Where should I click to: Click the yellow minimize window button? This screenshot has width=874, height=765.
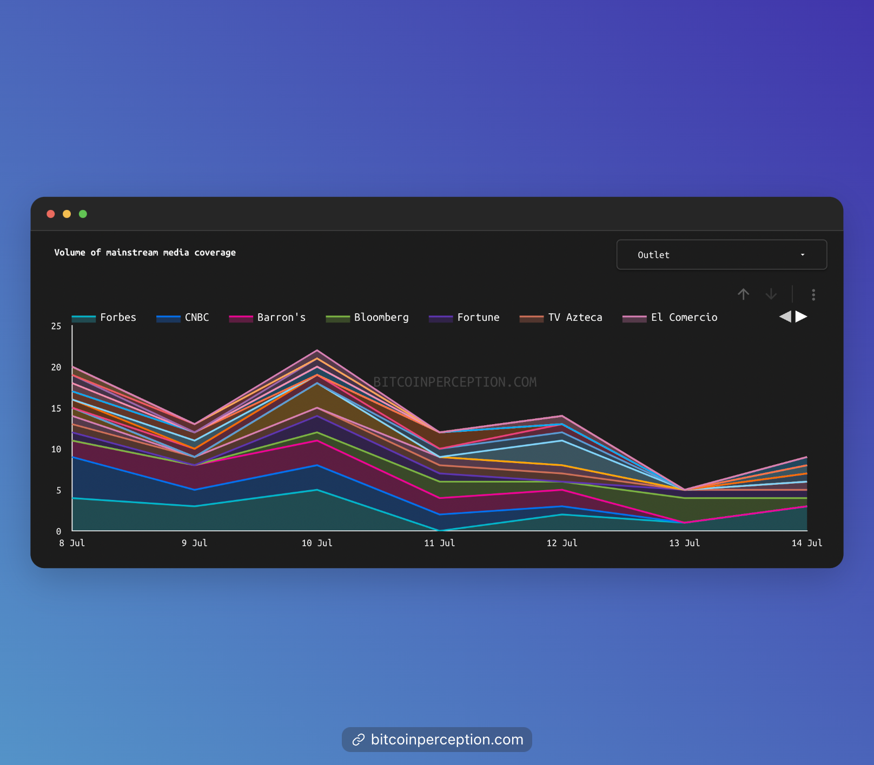(67, 214)
